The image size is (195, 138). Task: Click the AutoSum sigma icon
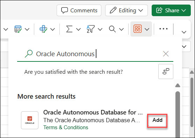coord(69,29)
